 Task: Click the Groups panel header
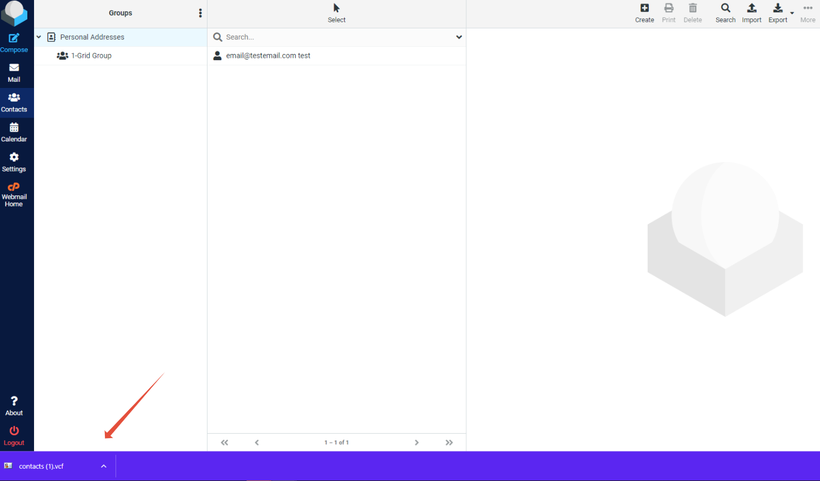[x=120, y=13]
